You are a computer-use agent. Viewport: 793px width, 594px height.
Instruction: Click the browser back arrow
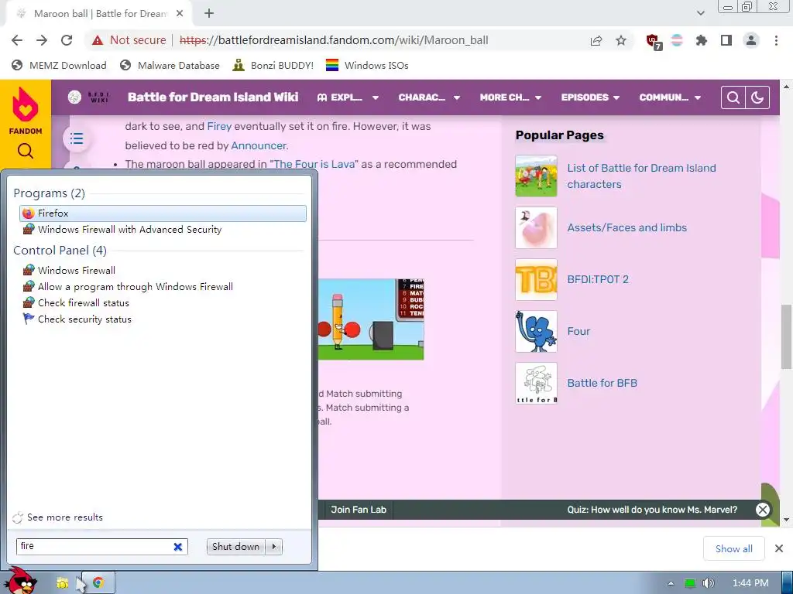[17, 40]
